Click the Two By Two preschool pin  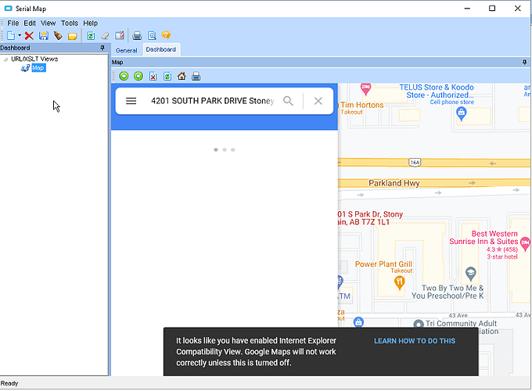pos(471,274)
